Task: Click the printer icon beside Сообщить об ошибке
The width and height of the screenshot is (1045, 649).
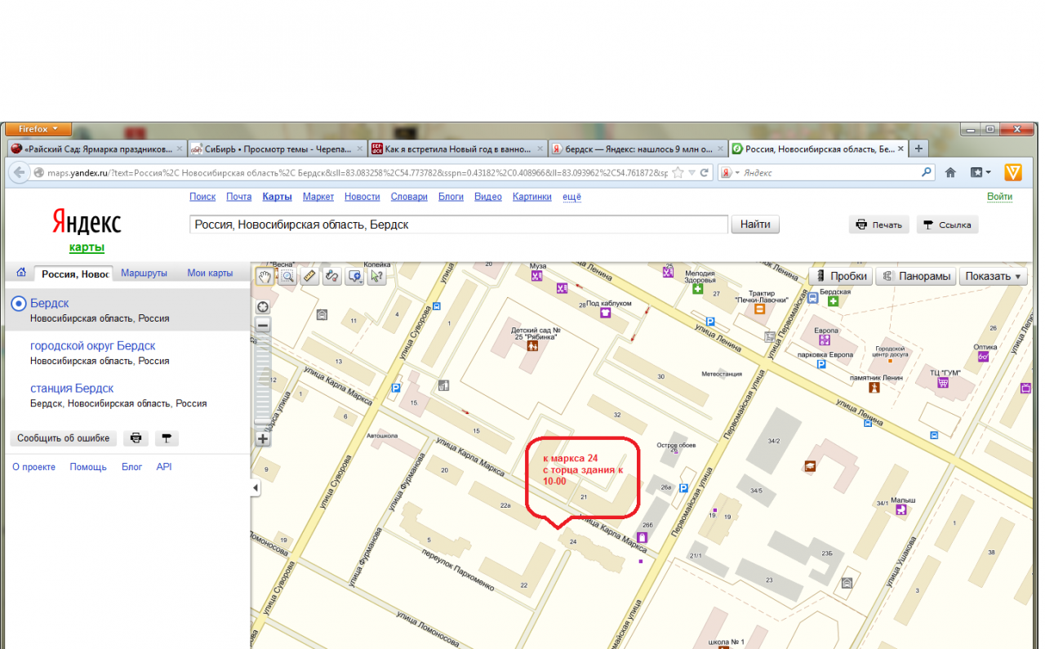Action: click(x=136, y=438)
